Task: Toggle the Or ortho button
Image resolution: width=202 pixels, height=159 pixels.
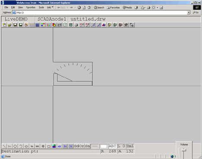Action: click(x=82, y=146)
